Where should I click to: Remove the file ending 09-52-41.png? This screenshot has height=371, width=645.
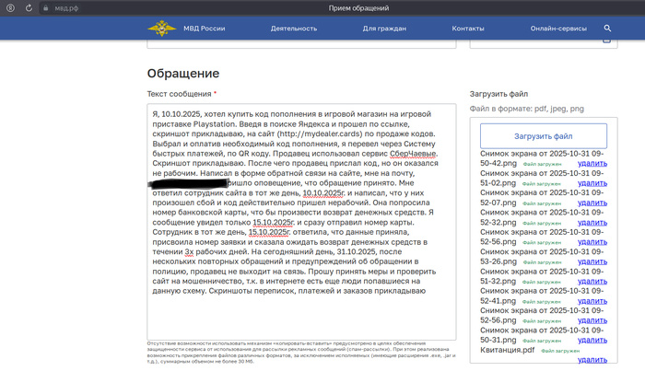click(592, 301)
